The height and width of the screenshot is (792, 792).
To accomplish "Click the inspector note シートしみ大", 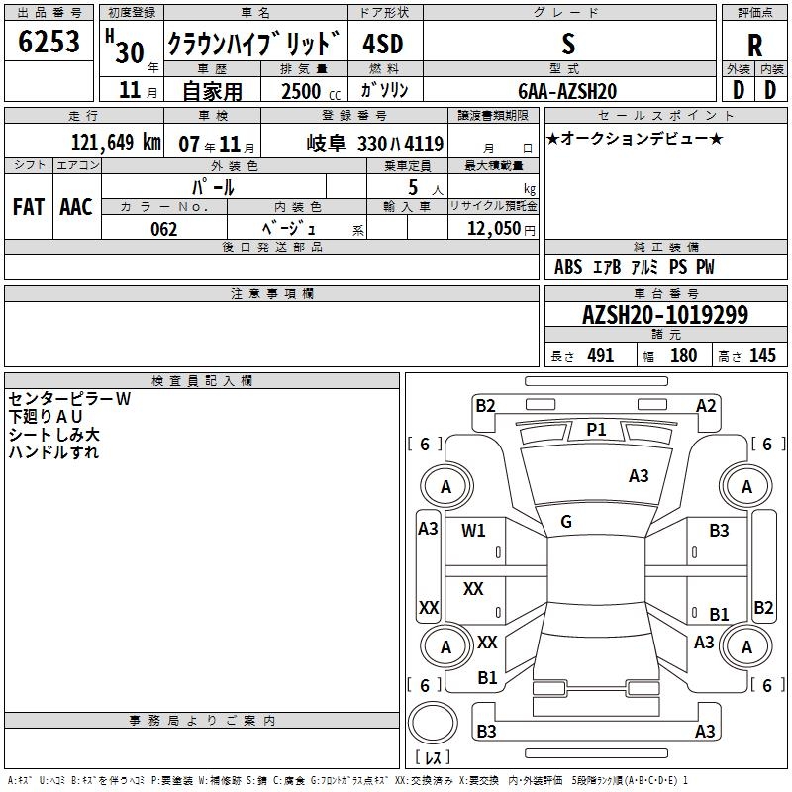I will point(53,435).
